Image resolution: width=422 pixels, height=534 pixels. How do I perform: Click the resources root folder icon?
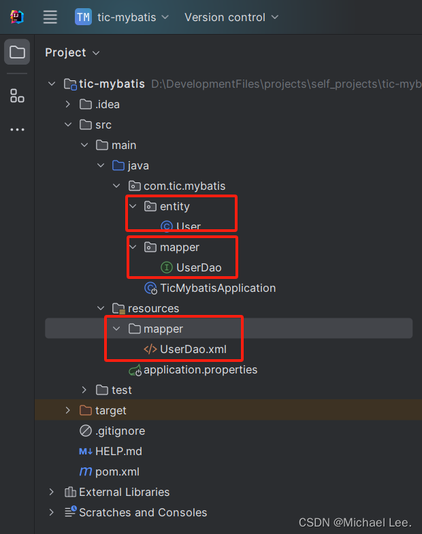coord(118,309)
